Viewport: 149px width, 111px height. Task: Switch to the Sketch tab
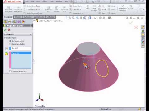[x=18, y=17]
